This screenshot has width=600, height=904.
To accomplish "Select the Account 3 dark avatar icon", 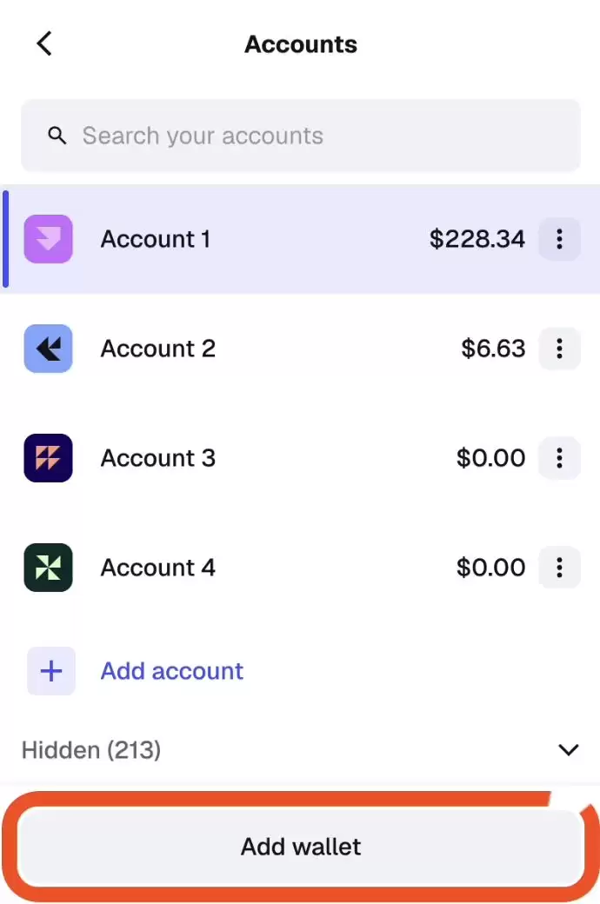I will [48, 458].
